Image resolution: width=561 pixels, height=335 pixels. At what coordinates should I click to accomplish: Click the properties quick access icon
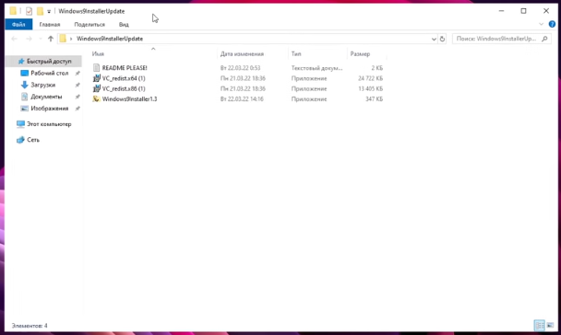tap(29, 11)
